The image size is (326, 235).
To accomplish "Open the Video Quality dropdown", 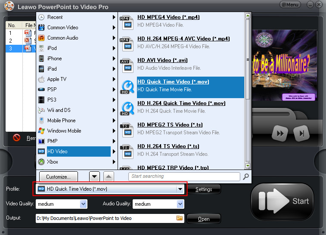I will [84, 204].
